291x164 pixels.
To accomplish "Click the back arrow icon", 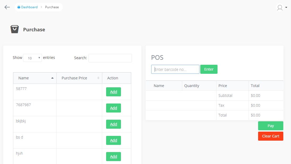I will coord(7,7).
